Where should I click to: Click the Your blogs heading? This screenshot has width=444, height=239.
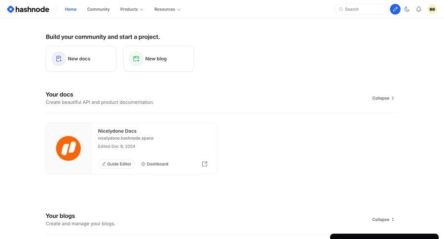pos(60,216)
